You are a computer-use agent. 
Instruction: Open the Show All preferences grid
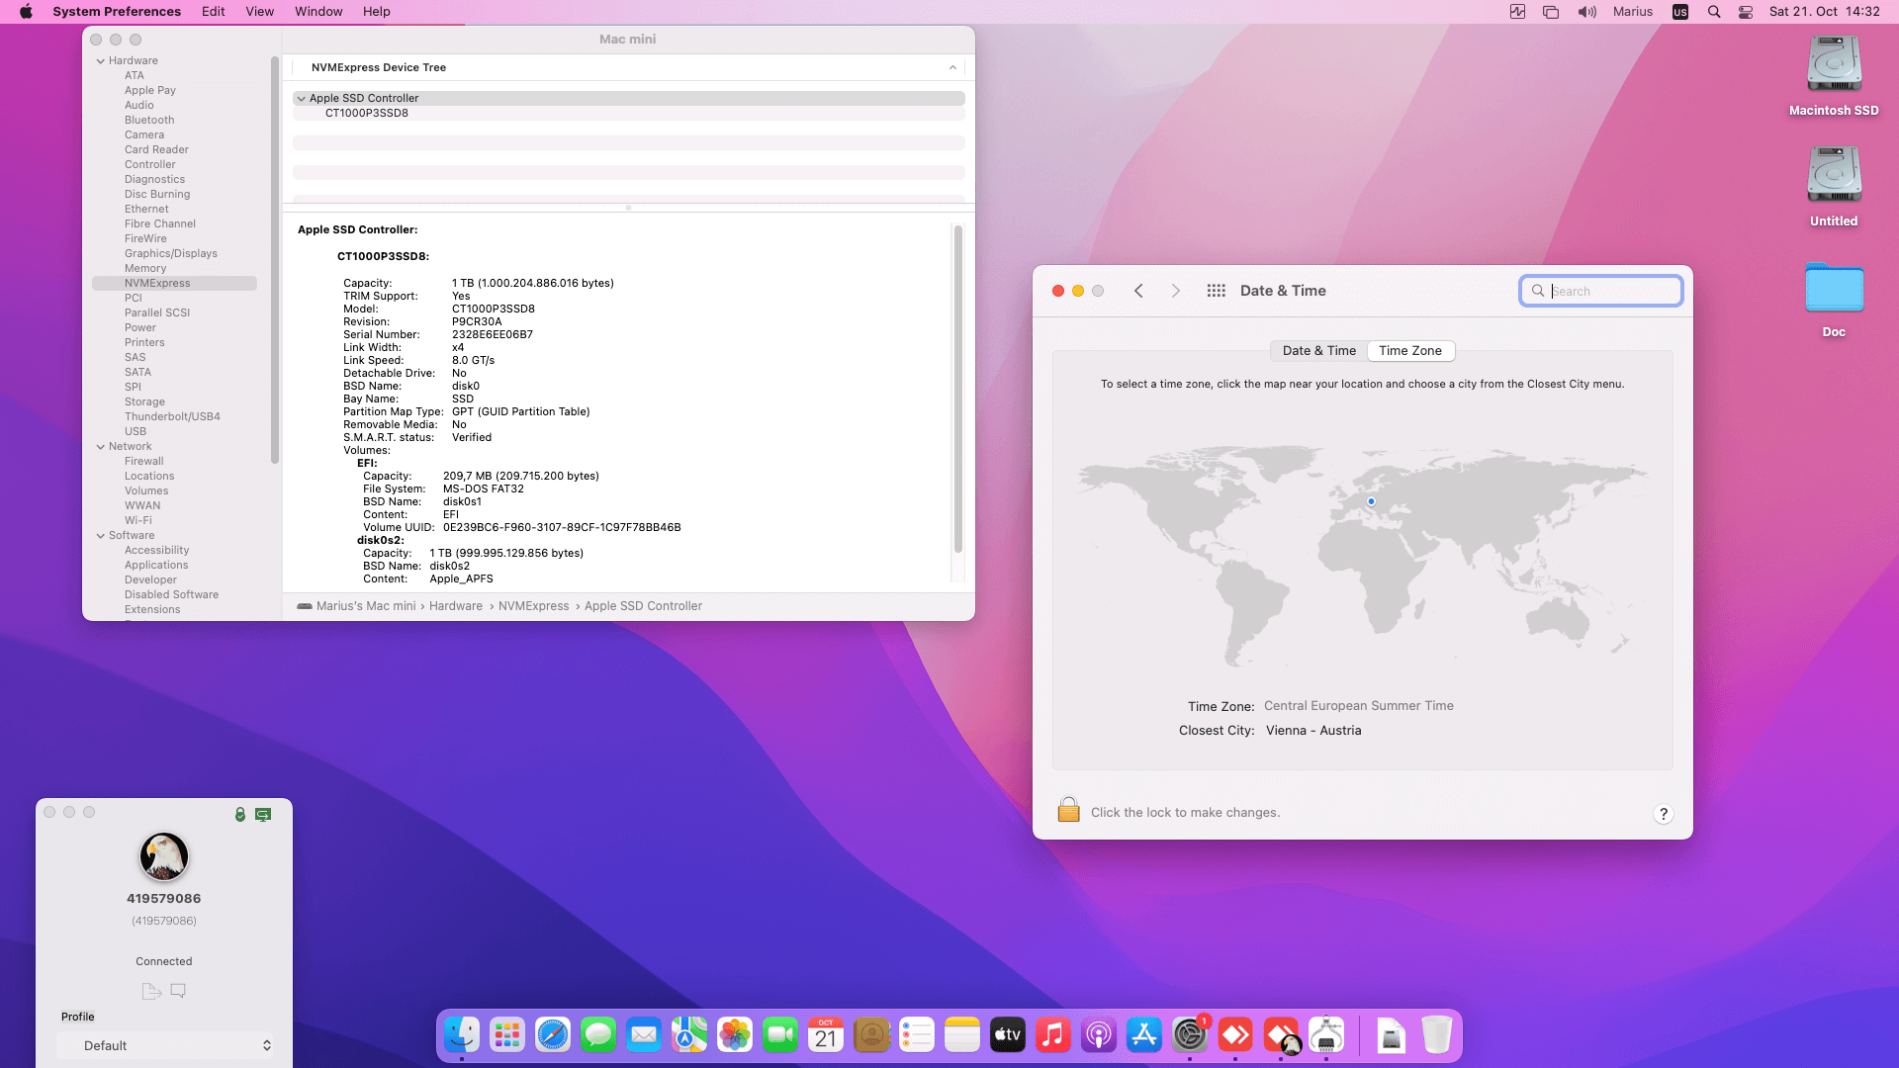click(x=1216, y=291)
